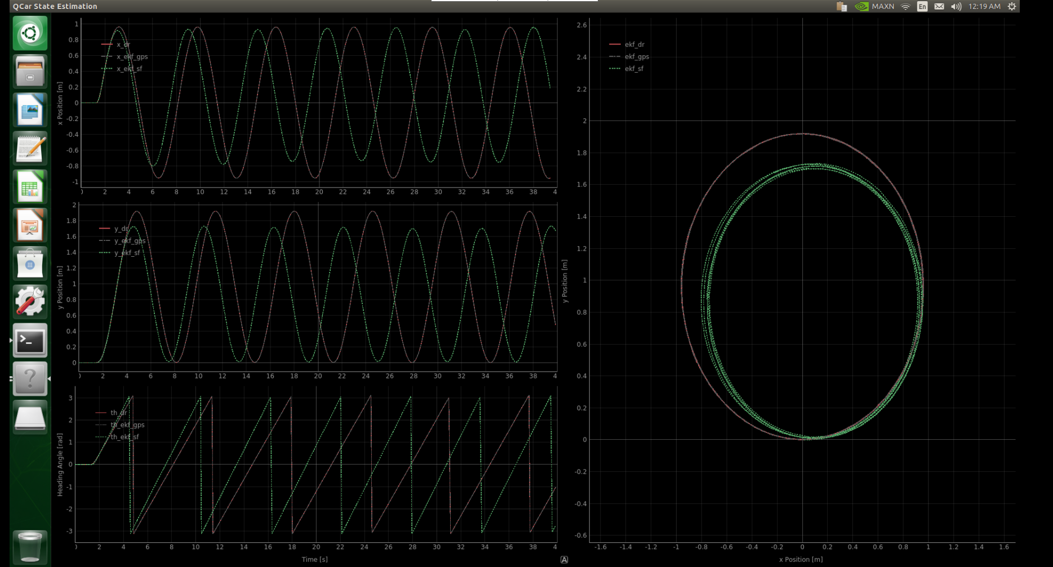
Task: Toggle th_ekf_sf curve in heading legend
Action: pyautogui.click(x=117, y=437)
